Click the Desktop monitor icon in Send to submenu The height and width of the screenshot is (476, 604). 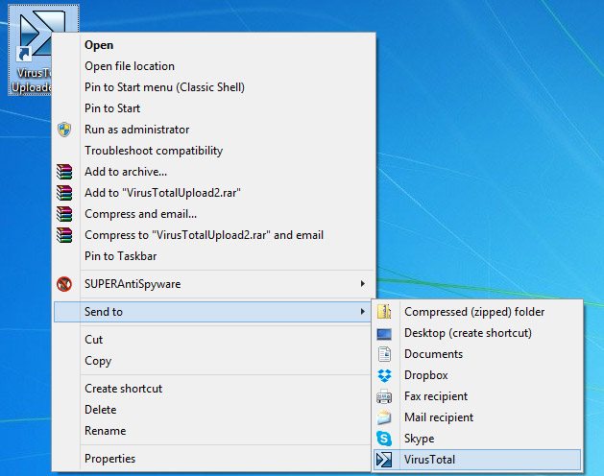coord(384,334)
